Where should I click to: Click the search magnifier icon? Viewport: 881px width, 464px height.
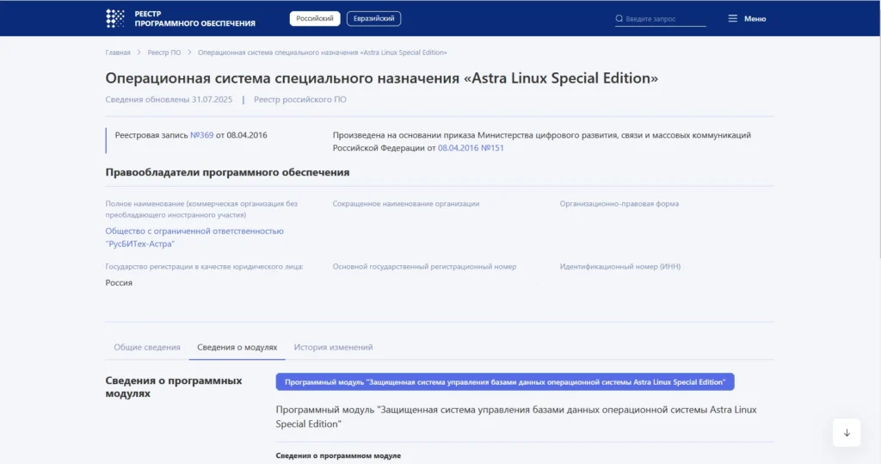coord(619,19)
